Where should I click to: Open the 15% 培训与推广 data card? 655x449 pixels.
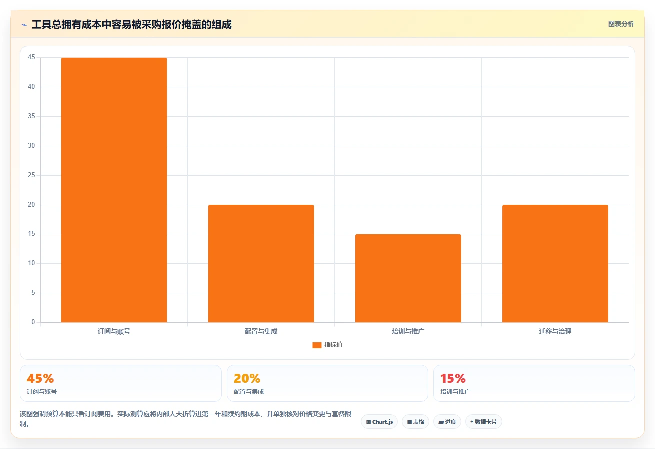tap(534, 383)
